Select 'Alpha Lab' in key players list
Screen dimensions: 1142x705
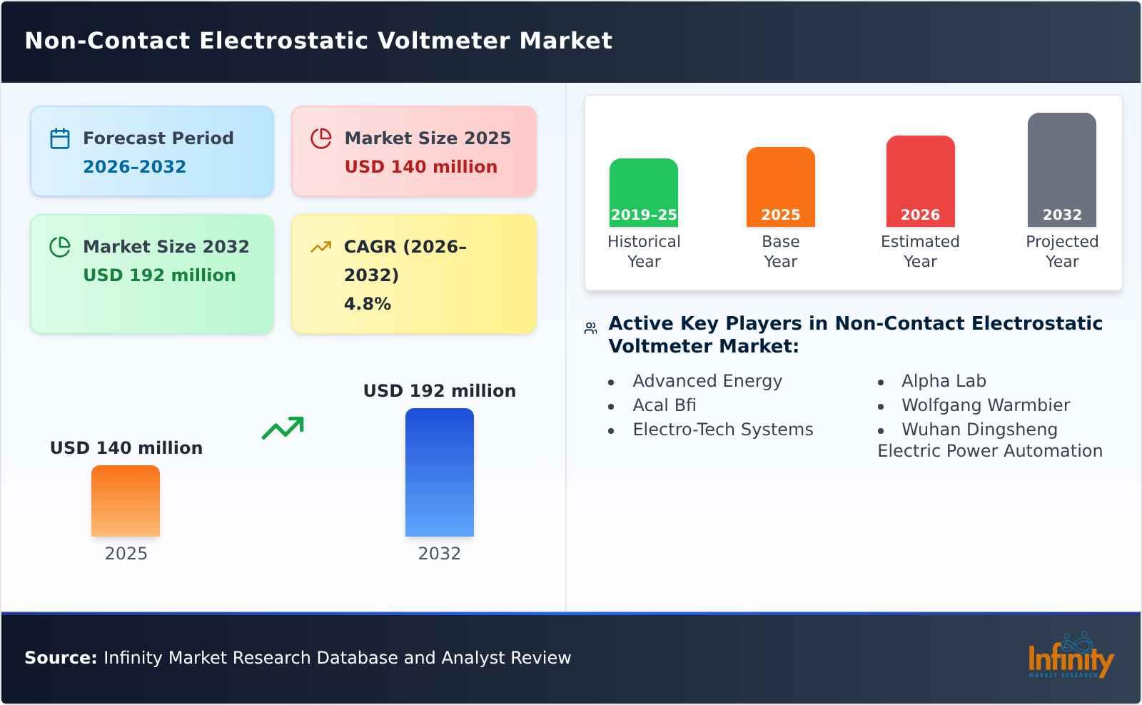944,381
